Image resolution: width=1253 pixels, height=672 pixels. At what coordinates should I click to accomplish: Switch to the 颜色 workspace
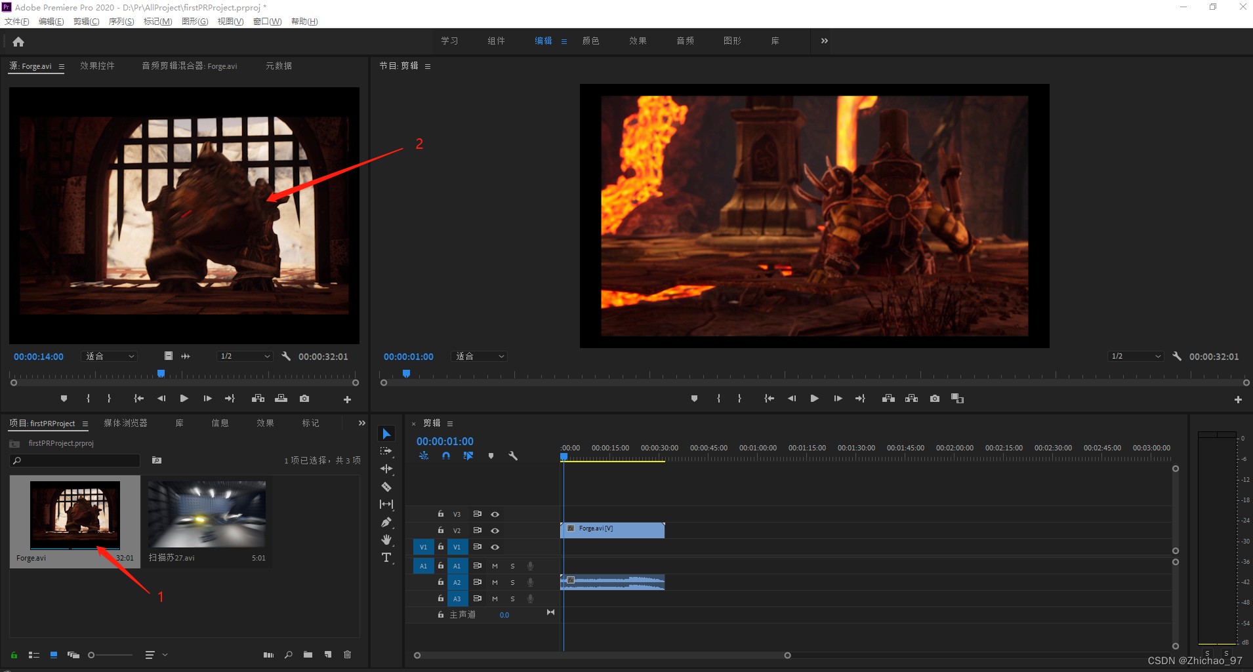tap(590, 41)
